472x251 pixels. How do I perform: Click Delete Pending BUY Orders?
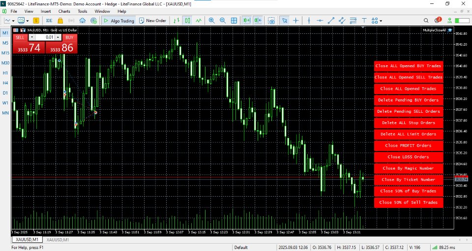click(408, 100)
